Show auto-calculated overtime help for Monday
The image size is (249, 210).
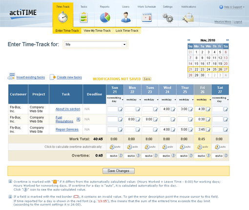pos(138,155)
